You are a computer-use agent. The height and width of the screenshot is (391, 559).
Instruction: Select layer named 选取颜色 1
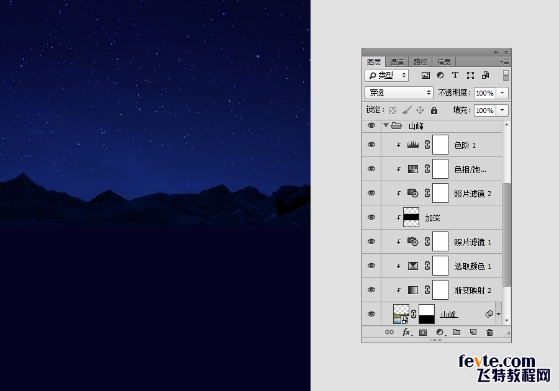[x=473, y=266]
